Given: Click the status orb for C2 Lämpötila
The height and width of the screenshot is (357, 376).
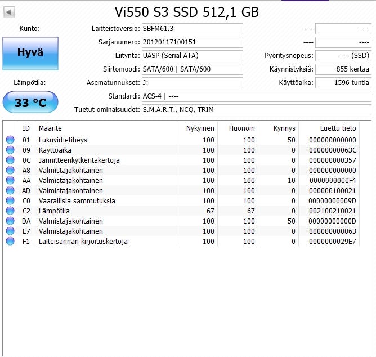Looking at the screenshot, I should tap(10, 211).
